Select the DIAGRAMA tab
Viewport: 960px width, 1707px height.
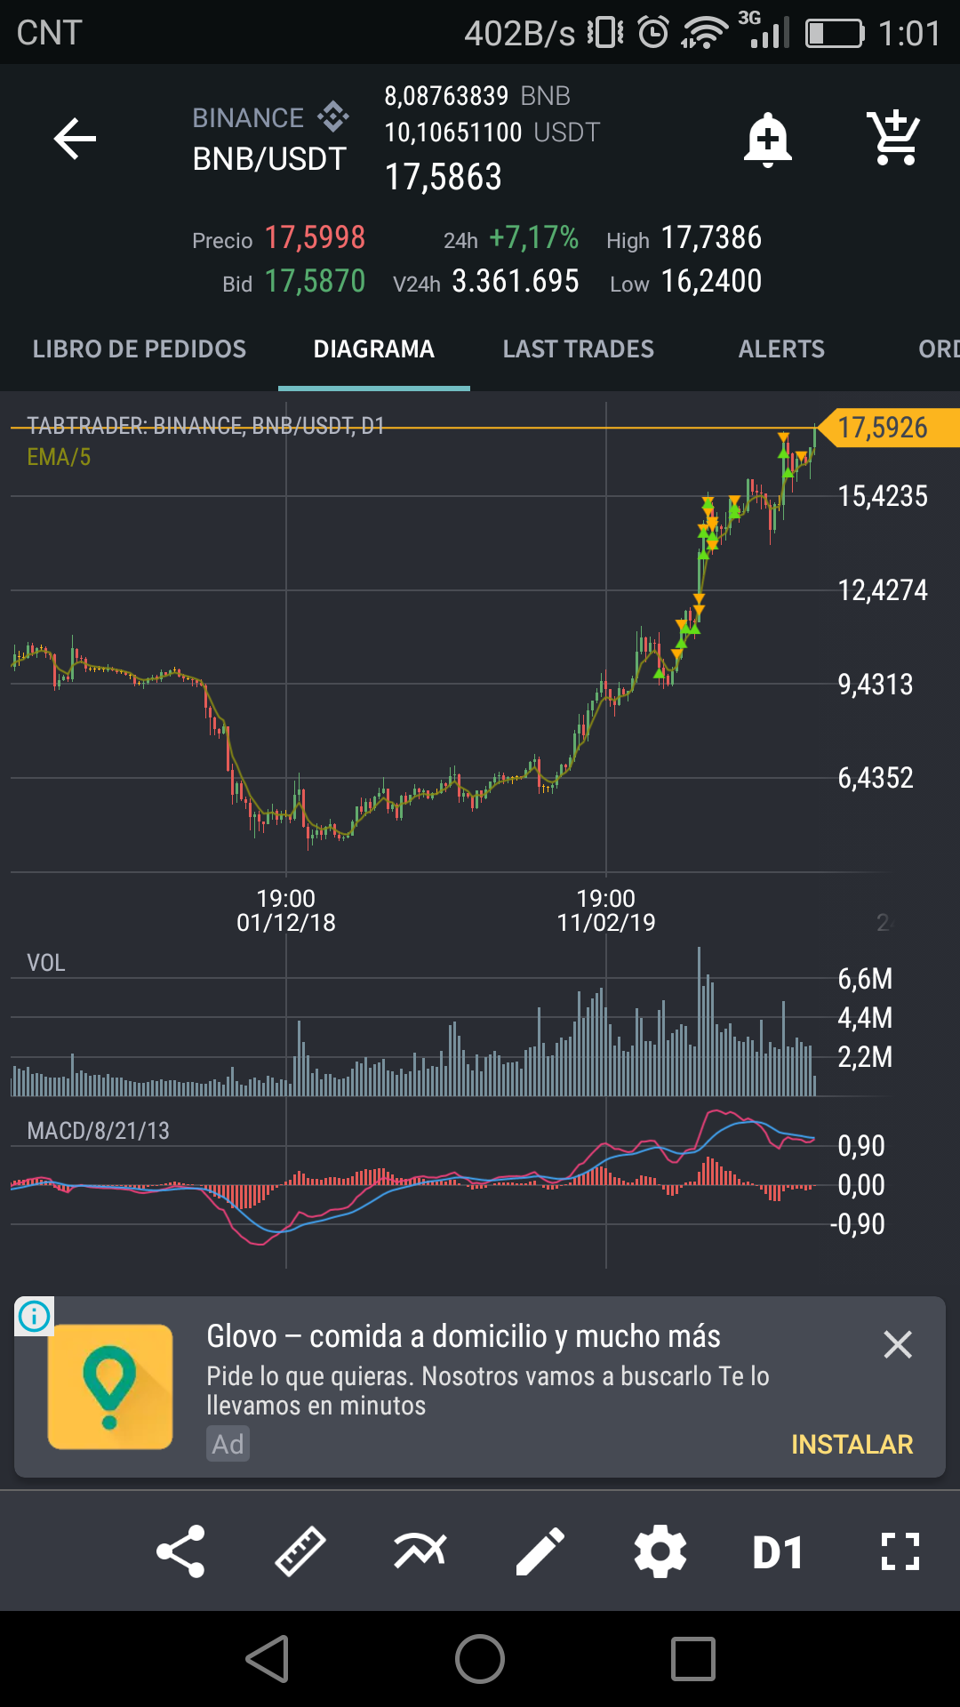click(x=373, y=349)
